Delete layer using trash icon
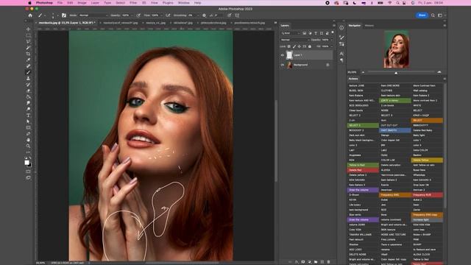Viewport: 471px width, 265px height. click(328, 262)
